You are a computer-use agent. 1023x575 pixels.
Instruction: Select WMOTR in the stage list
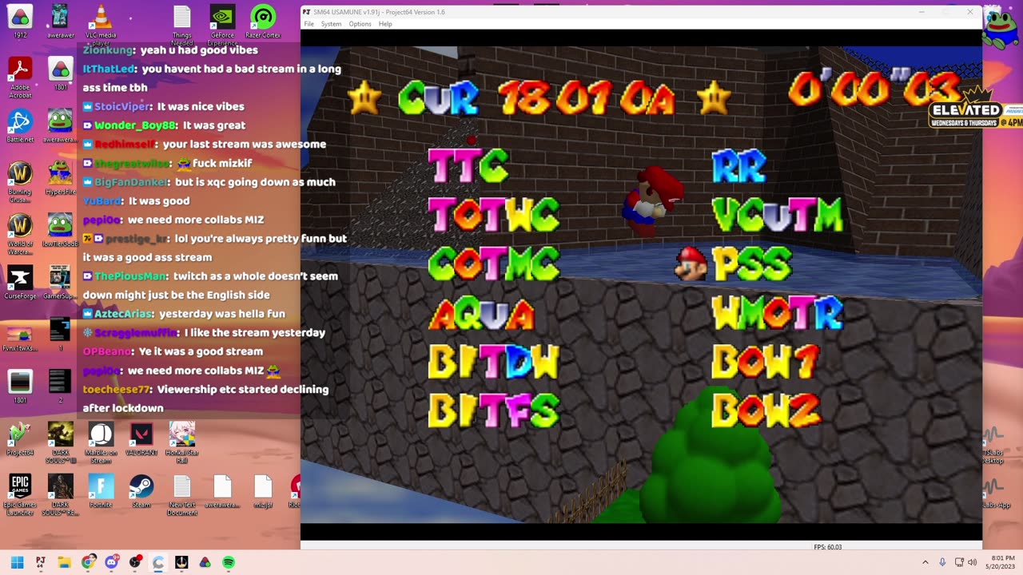tap(777, 314)
